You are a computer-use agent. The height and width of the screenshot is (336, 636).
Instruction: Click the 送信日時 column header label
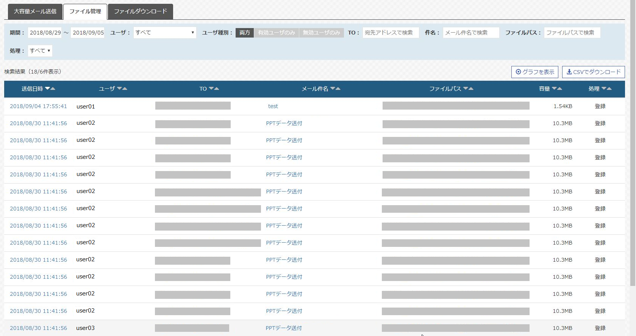32,89
